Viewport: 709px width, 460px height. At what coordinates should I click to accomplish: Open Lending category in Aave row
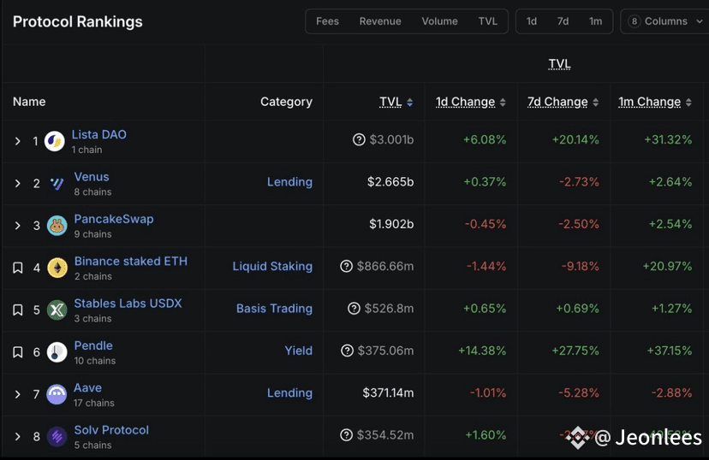[289, 392]
